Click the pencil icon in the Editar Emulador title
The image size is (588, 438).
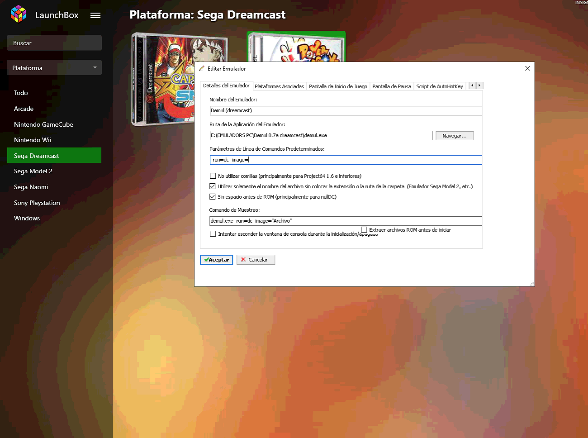coord(202,68)
